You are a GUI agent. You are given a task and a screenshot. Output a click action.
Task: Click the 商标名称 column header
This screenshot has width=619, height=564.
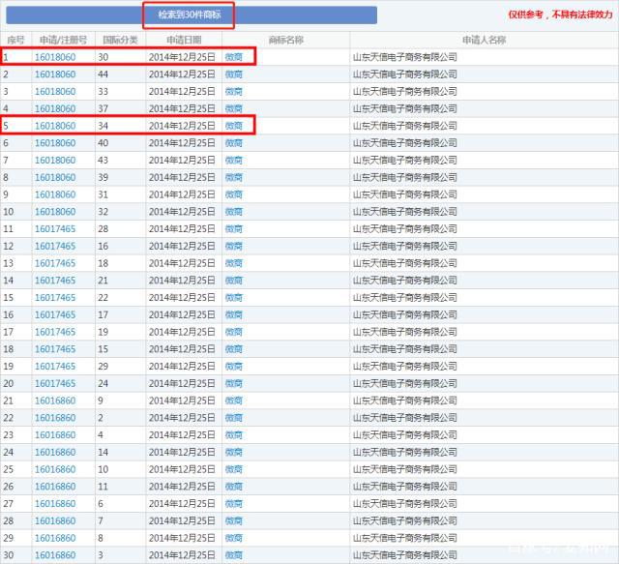coord(284,40)
